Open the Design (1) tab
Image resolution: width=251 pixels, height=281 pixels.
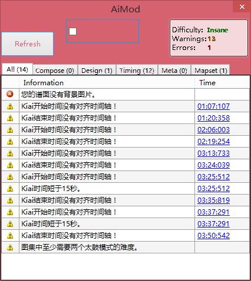(x=97, y=71)
